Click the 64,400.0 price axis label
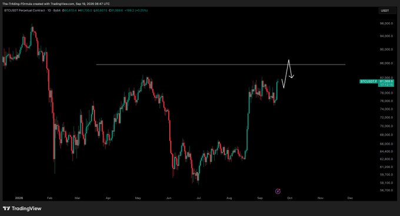Image resolution: width=400 pixels, height=216 pixels. click(386, 151)
